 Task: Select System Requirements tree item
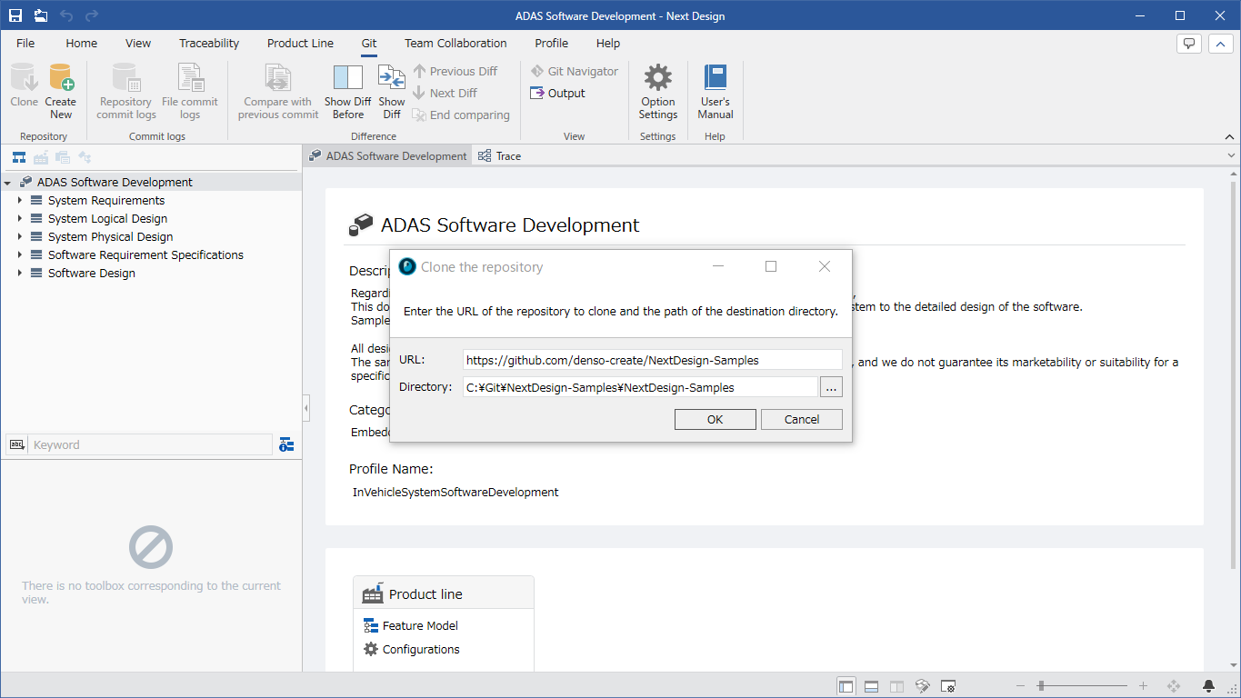[x=106, y=200]
